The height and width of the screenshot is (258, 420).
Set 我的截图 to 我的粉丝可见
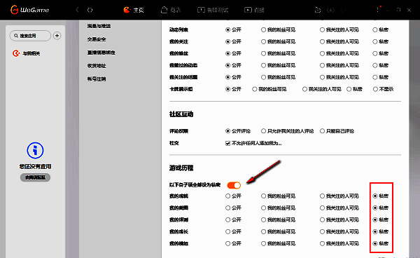(x=264, y=208)
